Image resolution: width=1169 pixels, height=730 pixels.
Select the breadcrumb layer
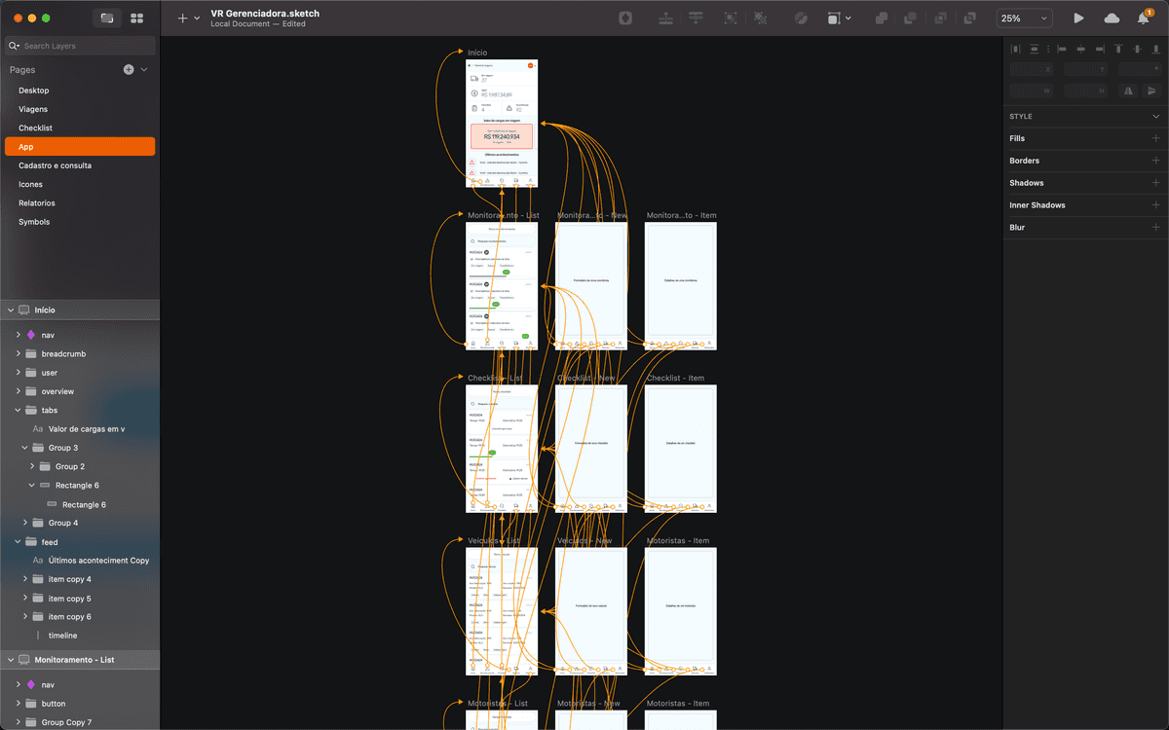tap(63, 353)
